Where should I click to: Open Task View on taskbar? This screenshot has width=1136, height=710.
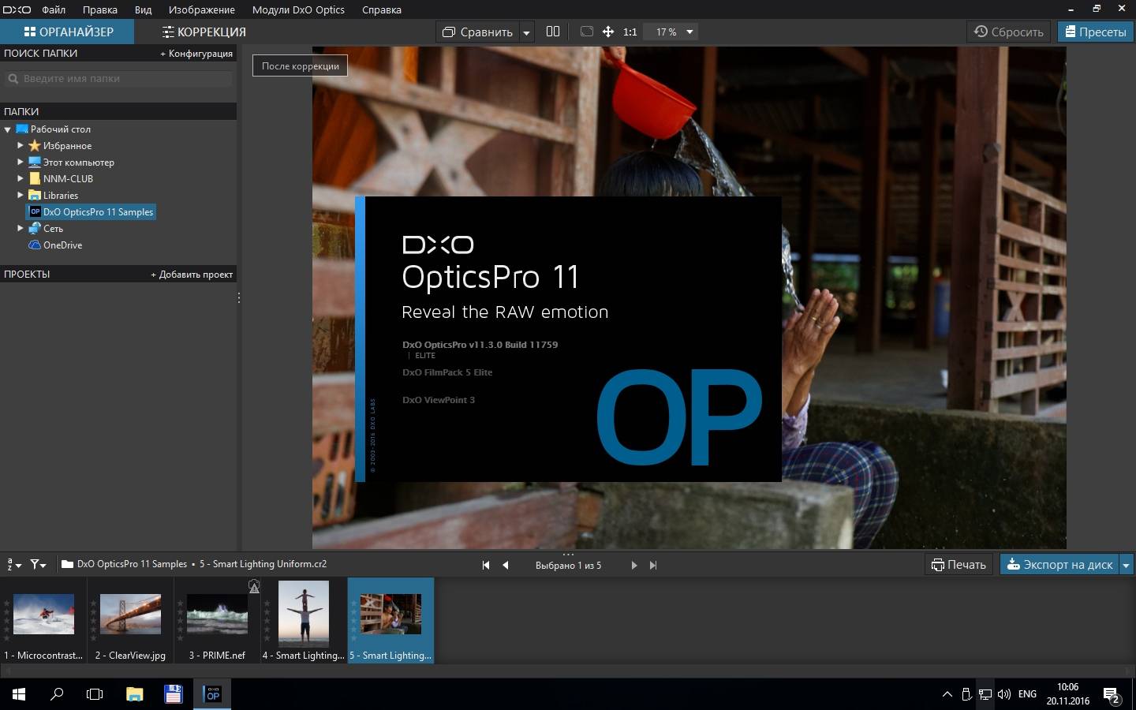95,694
